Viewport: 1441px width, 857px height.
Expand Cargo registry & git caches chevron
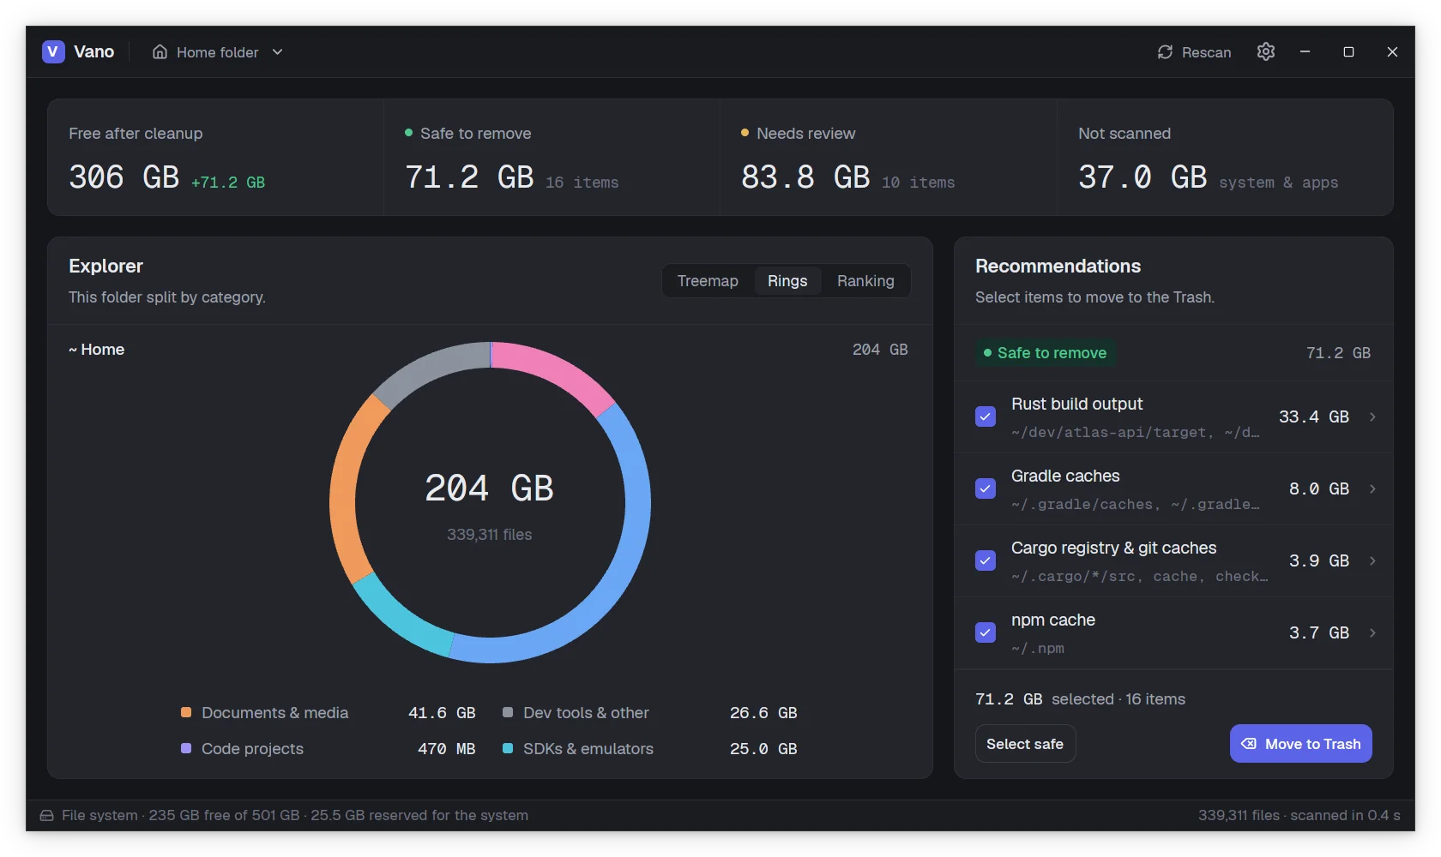pyautogui.click(x=1372, y=560)
